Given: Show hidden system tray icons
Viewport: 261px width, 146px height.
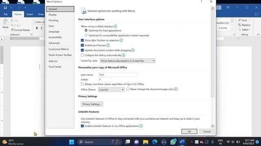Looking at the screenshot, I should click(x=192, y=142).
